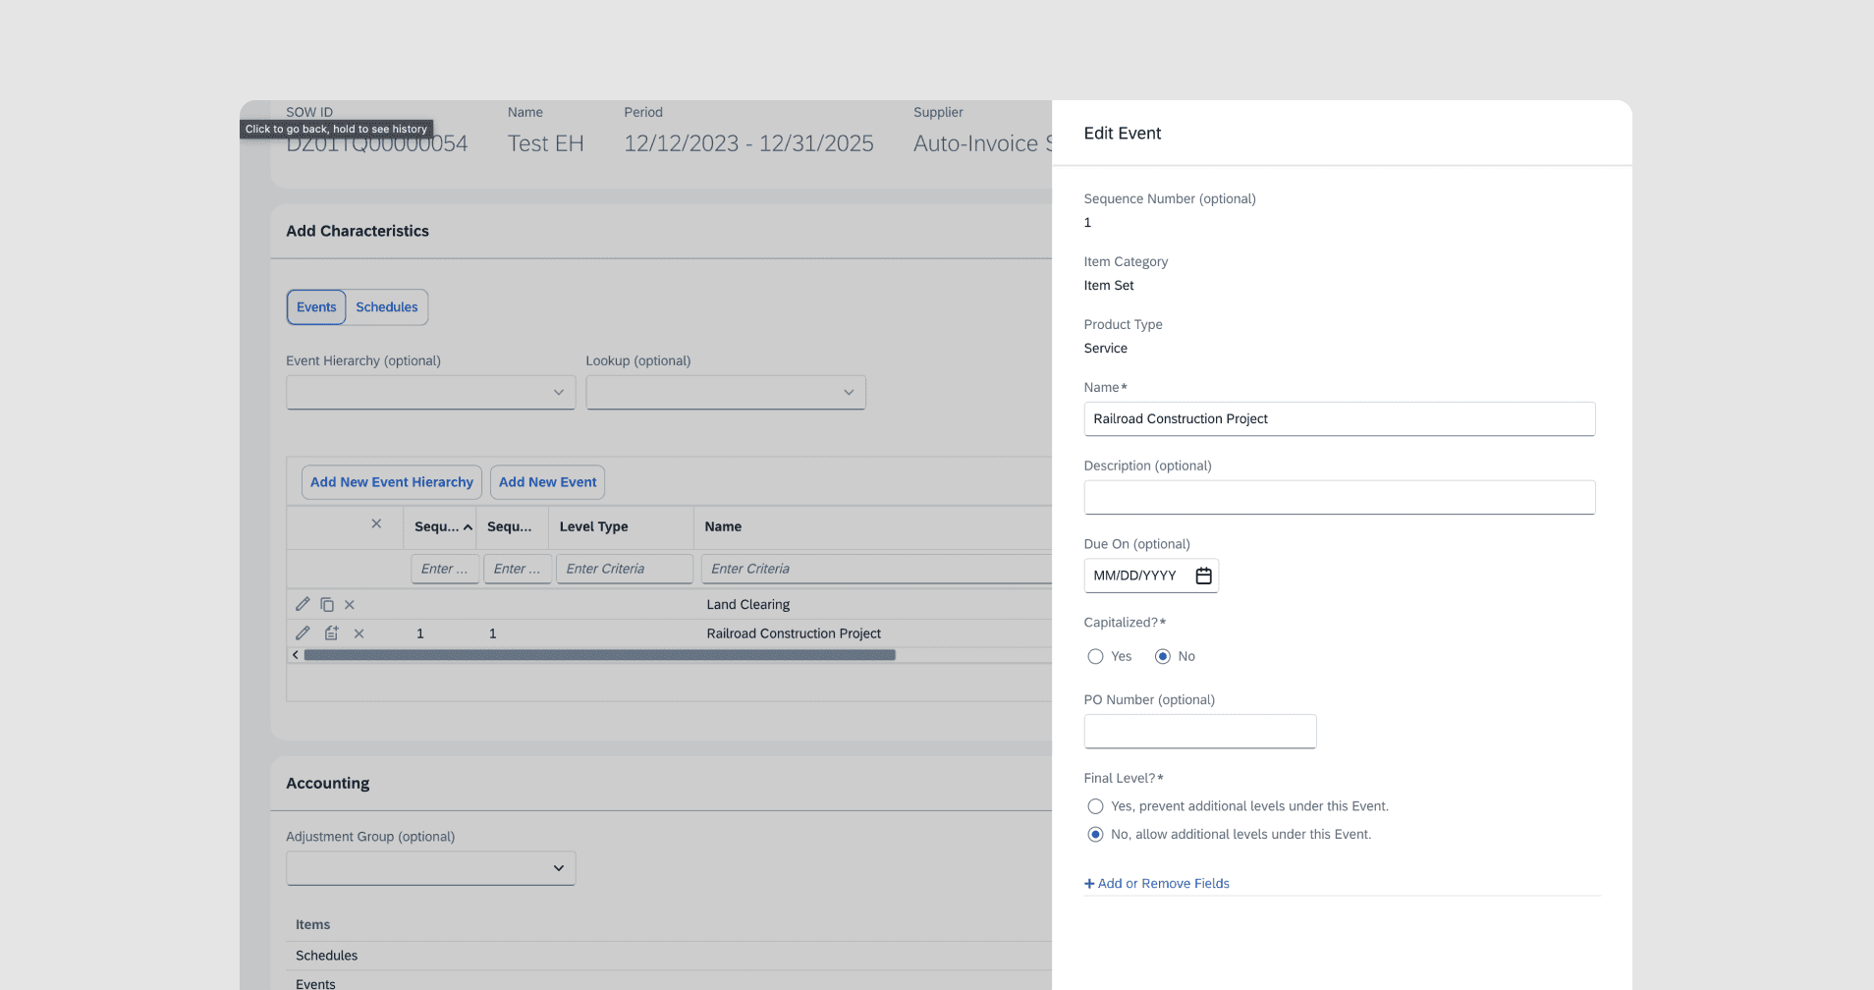
Task: Click the Name filter criteria field
Action: pyautogui.click(x=876, y=569)
